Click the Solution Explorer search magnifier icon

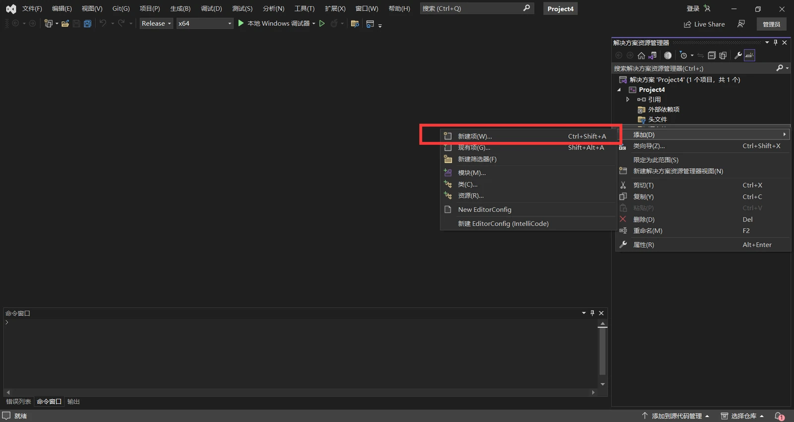[x=780, y=68]
